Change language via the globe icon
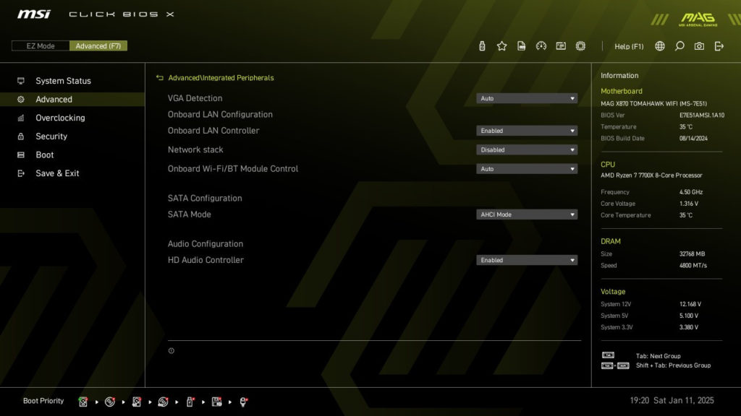The height and width of the screenshot is (416, 741). [660, 45]
